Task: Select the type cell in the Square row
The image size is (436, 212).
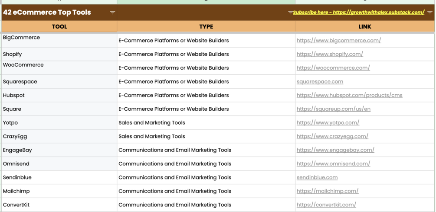Action: click(x=206, y=109)
